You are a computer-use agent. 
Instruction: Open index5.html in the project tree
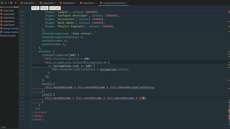tap(9, 25)
